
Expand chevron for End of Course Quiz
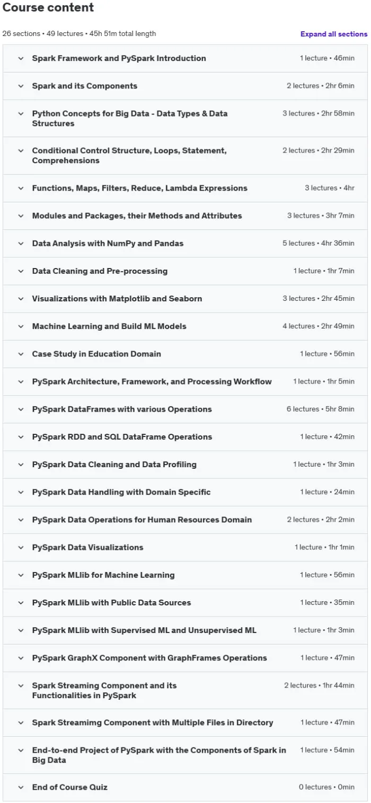click(x=21, y=787)
